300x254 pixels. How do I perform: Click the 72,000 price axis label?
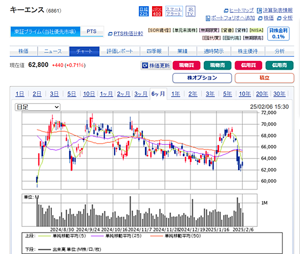pyautogui.click(x=269, y=113)
